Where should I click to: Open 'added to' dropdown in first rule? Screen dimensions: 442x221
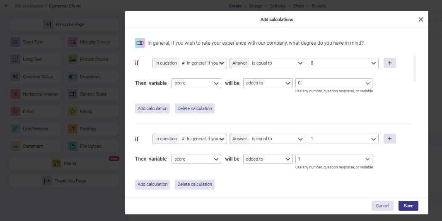pos(268,83)
